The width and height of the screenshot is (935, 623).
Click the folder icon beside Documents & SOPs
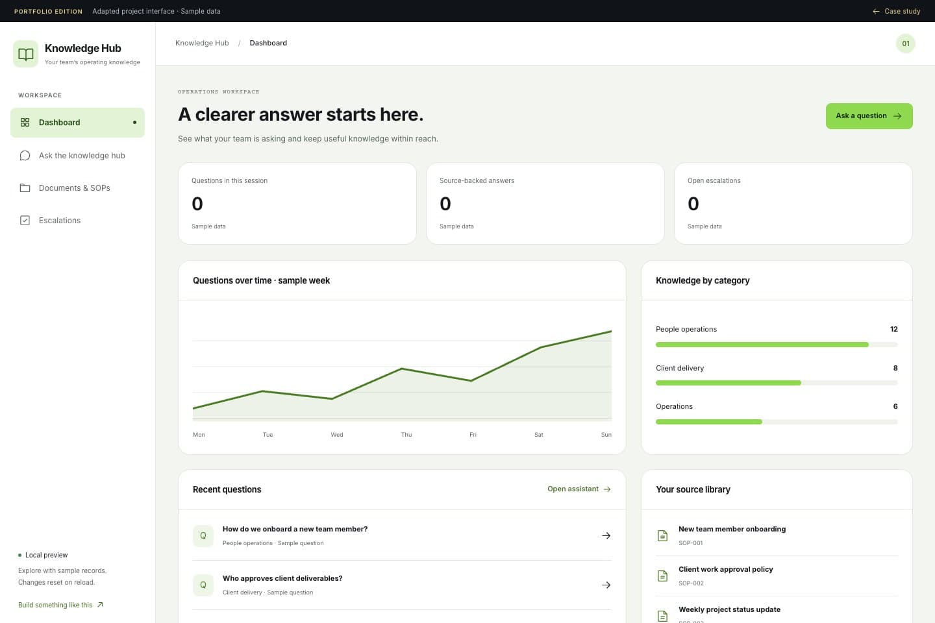click(x=25, y=188)
